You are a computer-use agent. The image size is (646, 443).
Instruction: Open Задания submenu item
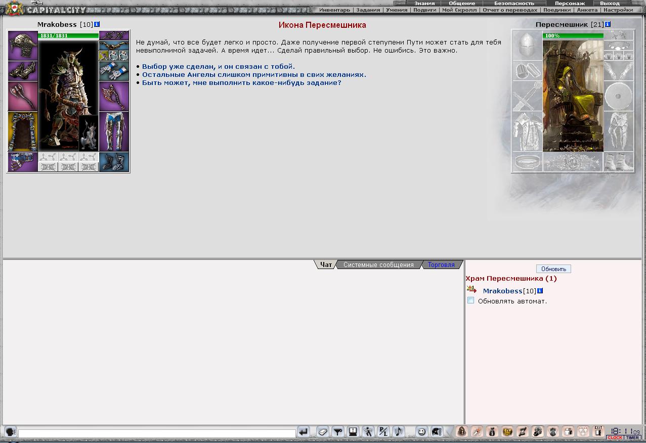(x=368, y=10)
